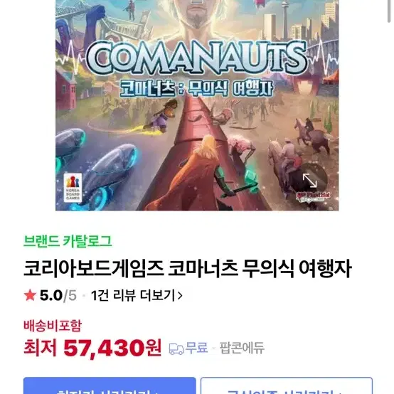Screen dimensions: 394x394
Task: Click the Plaid Hat Games logo
Action: point(313,197)
